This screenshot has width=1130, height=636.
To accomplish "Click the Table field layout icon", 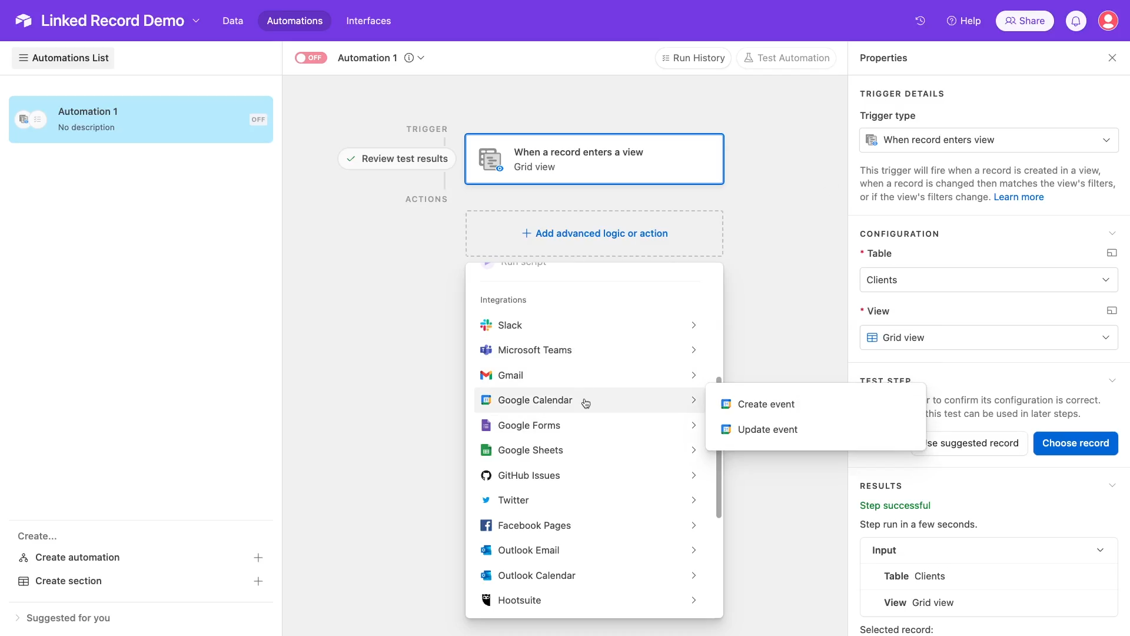I will point(1112,253).
